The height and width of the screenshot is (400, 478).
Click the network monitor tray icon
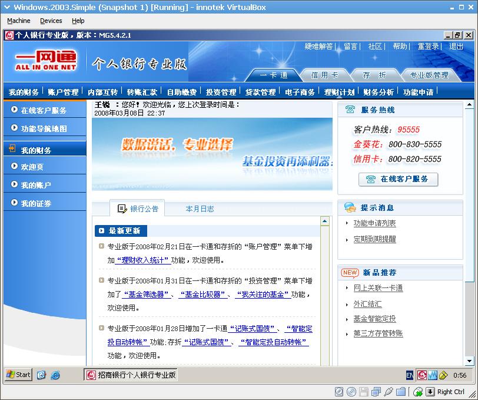tap(432, 375)
